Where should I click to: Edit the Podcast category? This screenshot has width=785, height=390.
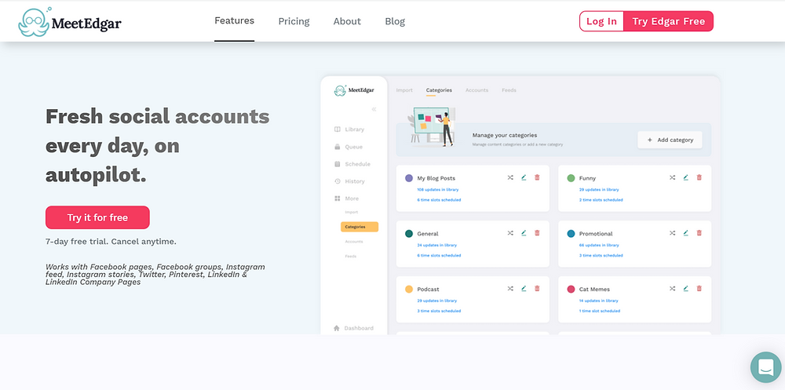(x=524, y=288)
